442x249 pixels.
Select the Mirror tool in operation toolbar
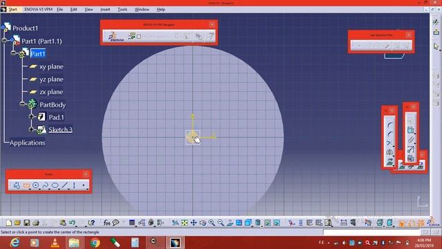pos(390,152)
